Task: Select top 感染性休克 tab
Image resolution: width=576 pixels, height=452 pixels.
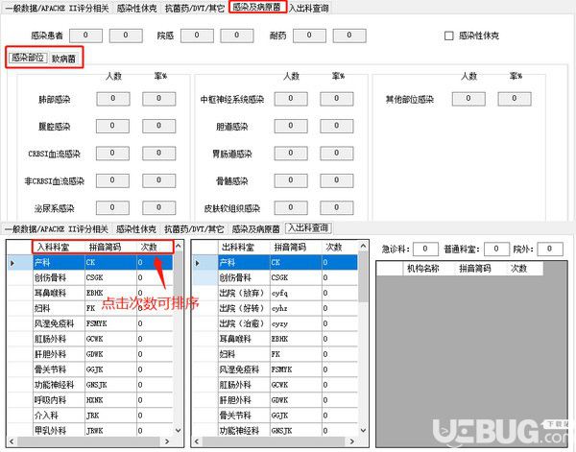Action: [136, 8]
